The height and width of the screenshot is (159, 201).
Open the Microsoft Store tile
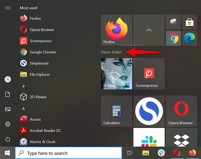190,22
